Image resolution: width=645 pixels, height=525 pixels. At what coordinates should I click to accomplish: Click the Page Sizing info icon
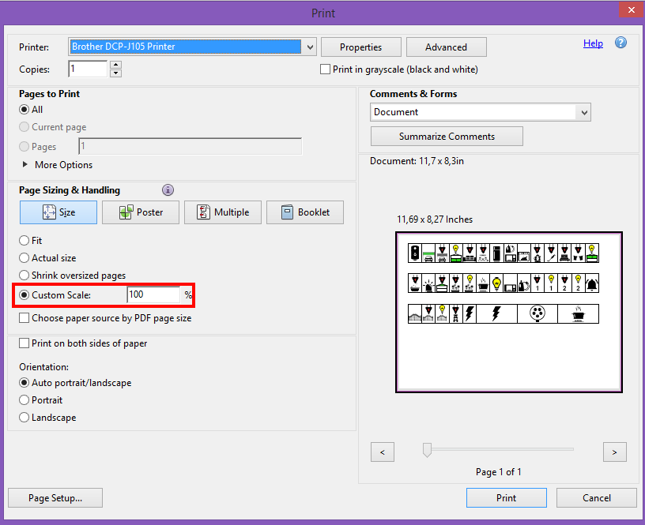168,190
